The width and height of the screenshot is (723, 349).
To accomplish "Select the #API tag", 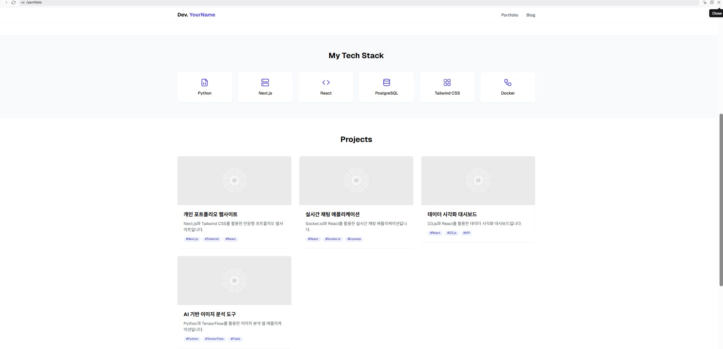I will [467, 233].
